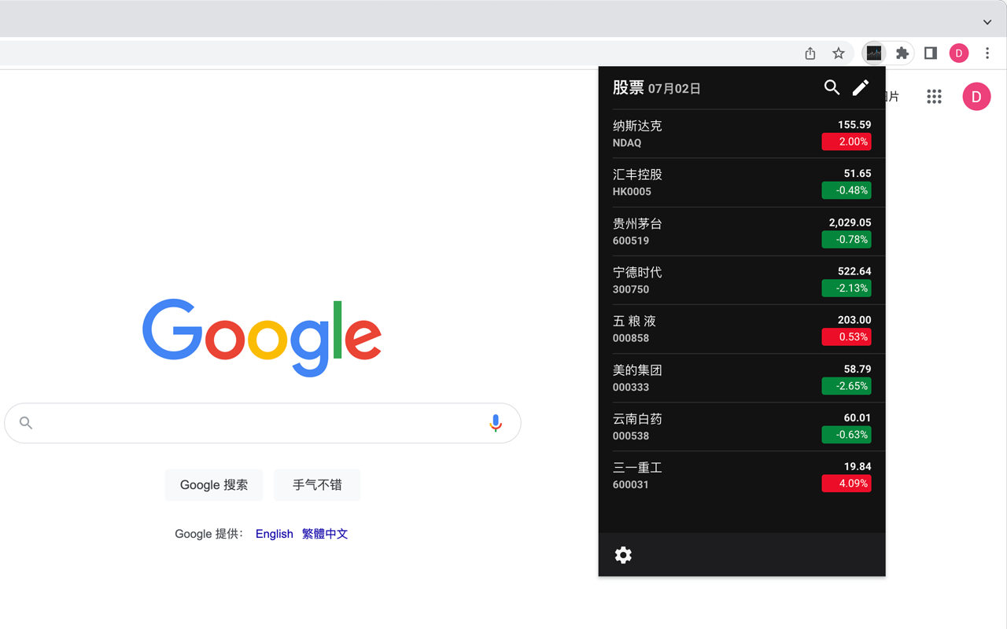Viewport: 1007px width, 629px height.
Task: Click the red 4.09% change badge
Action: click(x=847, y=483)
